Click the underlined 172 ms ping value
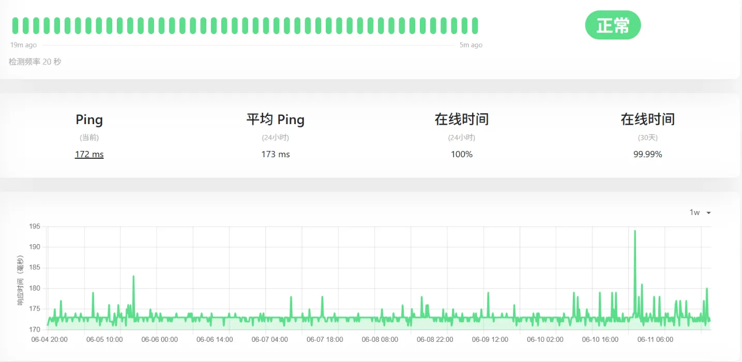Screen dimensions: 742x362 [x=89, y=154]
